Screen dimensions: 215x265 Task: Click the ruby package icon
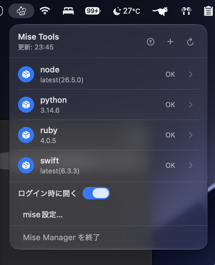pyautogui.click(x=26, y=135)
